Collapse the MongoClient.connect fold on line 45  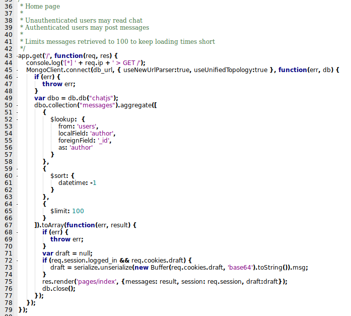(17, 70)
